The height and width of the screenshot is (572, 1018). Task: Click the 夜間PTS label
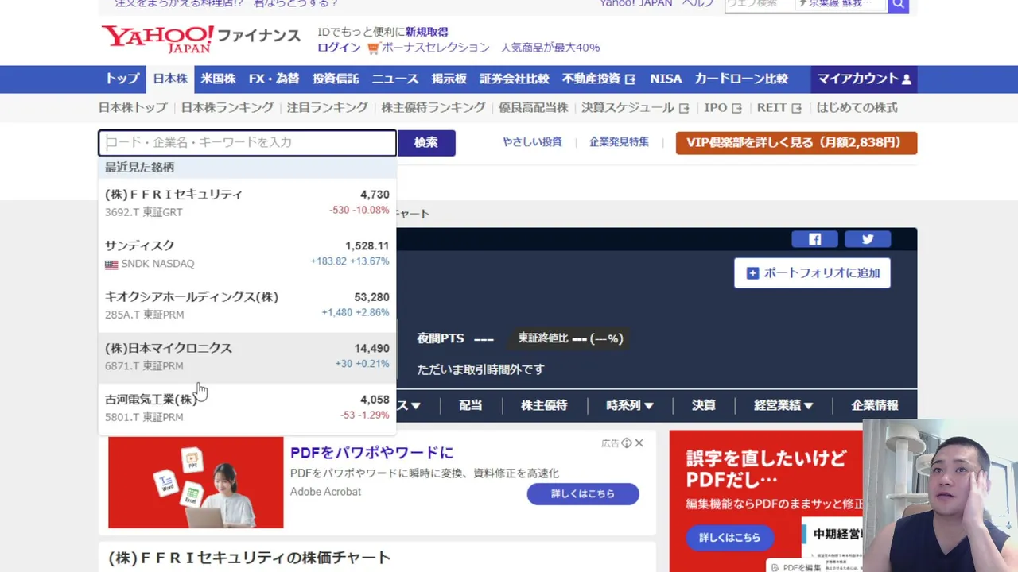click(x=441, y=338)
